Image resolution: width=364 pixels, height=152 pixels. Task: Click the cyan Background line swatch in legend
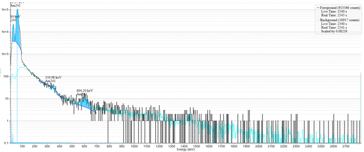(317, 20)
